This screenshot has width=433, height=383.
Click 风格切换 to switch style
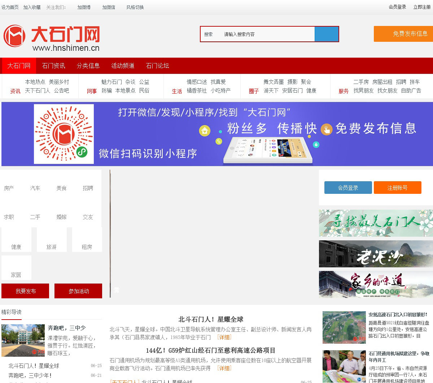(x=135, y=7)
